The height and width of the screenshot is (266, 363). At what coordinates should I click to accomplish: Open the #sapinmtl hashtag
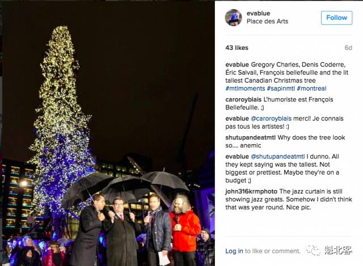coord(281,88)
